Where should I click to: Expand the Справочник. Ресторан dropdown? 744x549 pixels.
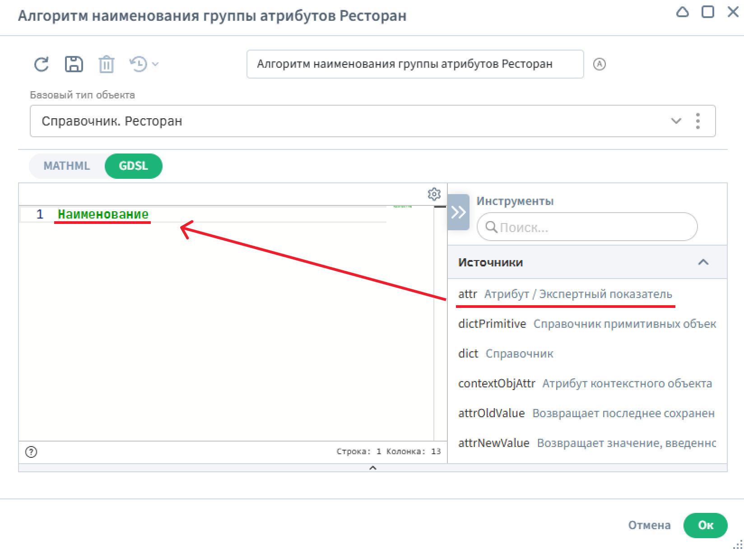[675, 121]
